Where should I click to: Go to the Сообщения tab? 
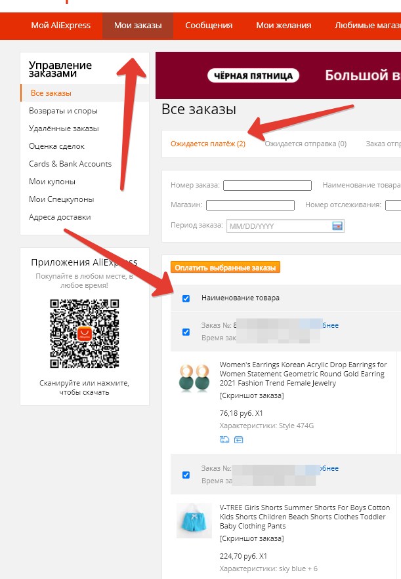(x=209, y=26)
